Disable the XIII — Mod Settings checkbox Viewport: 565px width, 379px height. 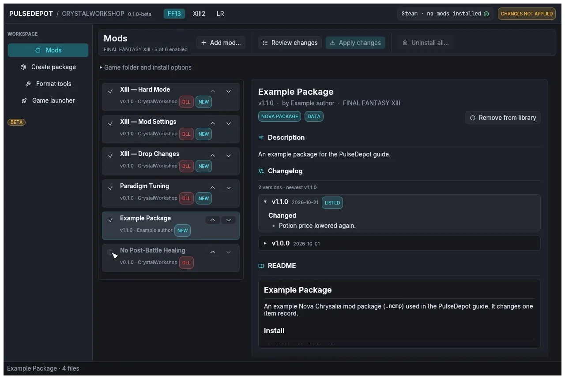(110, 123)
